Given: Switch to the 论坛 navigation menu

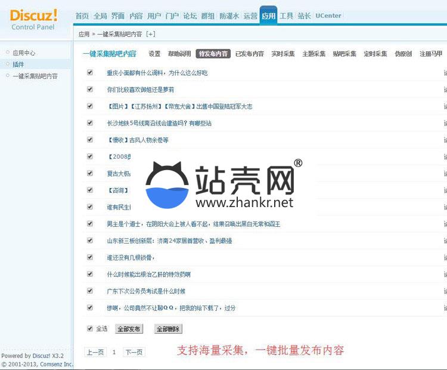Looking at the screenshot, I should (190, 16).
